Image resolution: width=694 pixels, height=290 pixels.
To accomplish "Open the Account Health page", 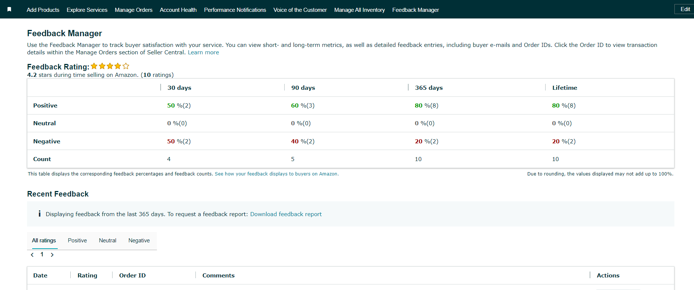I will [178, 10].
